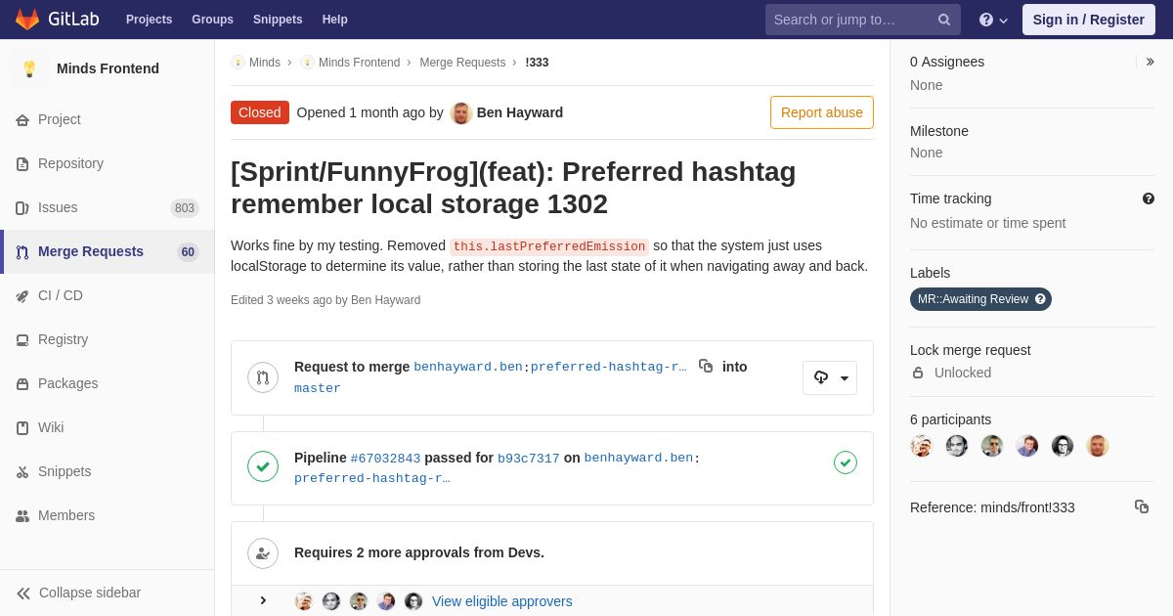Click the benhayward.ben source branch link
Image resolution: width=1173 pixels, height=616 pixels.
[x=468, y=367]
